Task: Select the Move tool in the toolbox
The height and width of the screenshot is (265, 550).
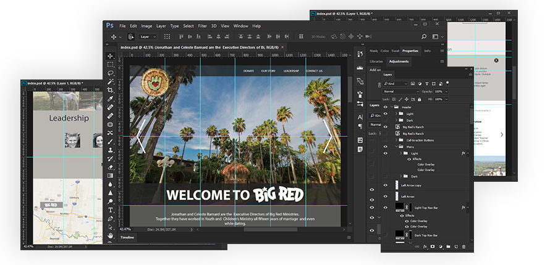Action: (110, 56)
